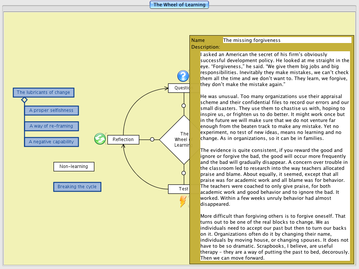Select 'A negative capability' node

click(51, 142)
